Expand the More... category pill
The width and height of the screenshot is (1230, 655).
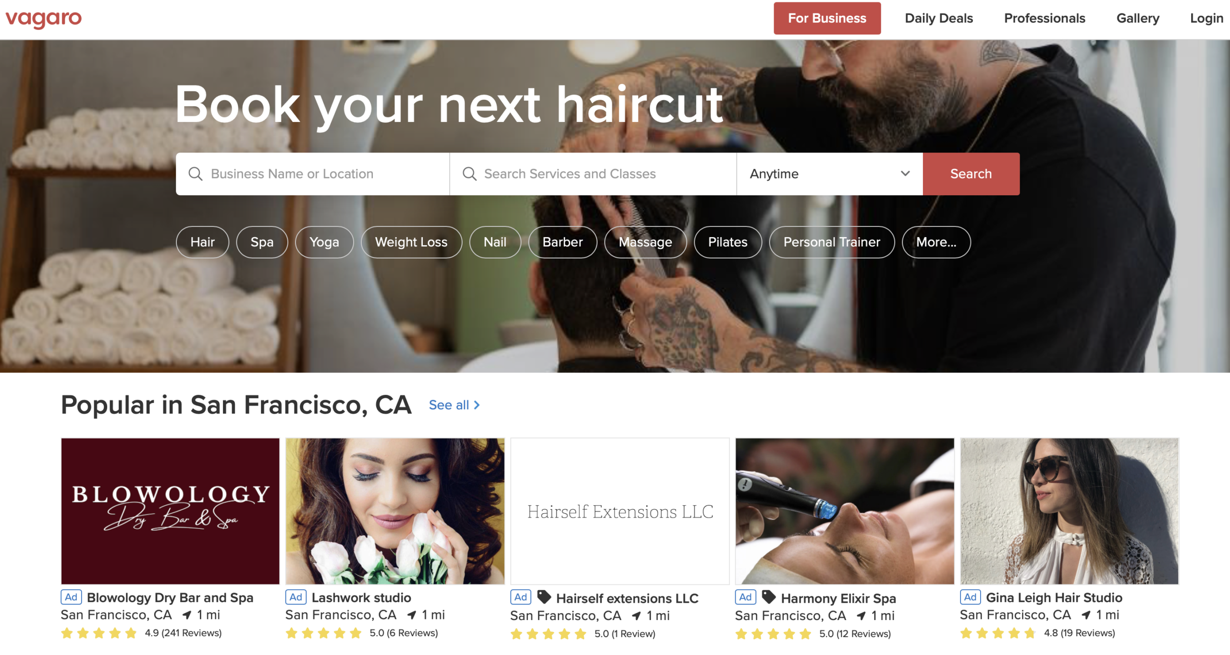[936, 242]
